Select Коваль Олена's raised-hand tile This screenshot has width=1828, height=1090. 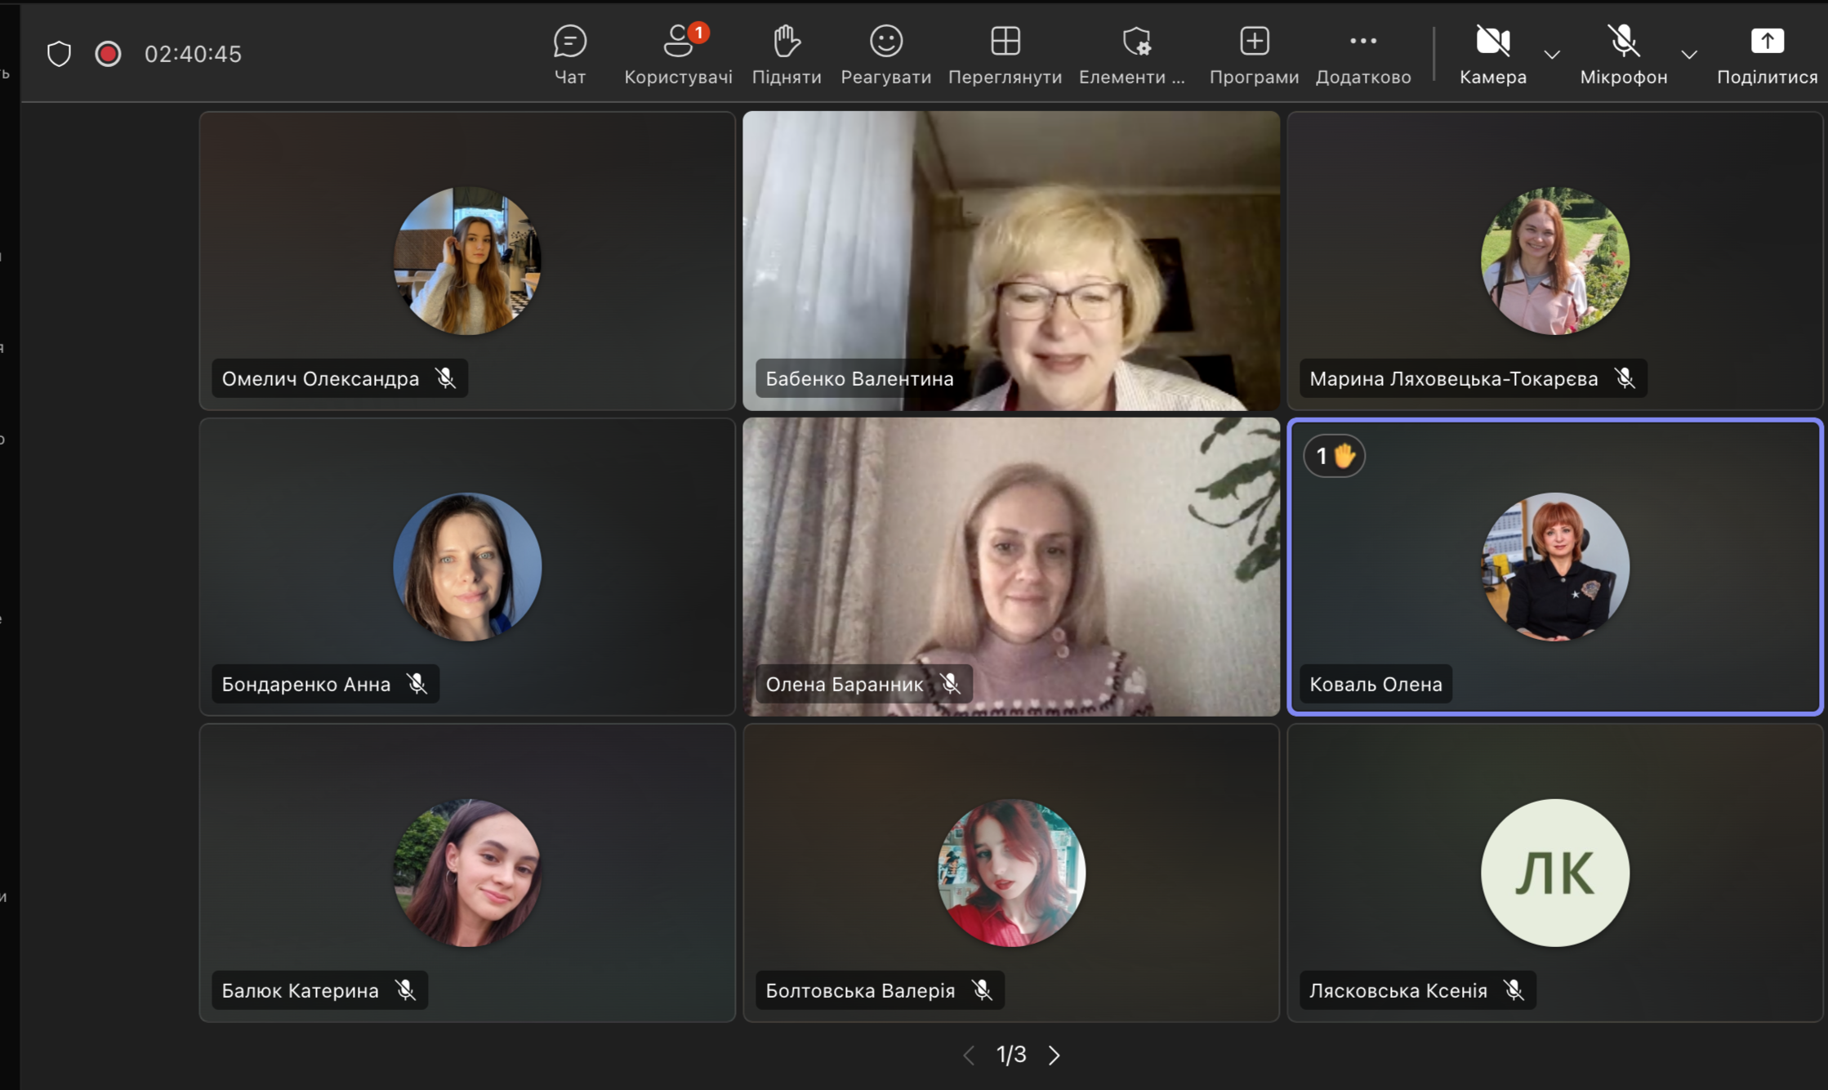[1554, 567]
